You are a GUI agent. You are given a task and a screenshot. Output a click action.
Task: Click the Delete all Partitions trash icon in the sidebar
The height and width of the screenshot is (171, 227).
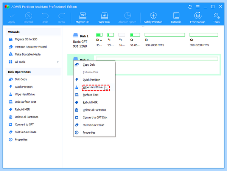pyautogui.click(x=11, y=117)
